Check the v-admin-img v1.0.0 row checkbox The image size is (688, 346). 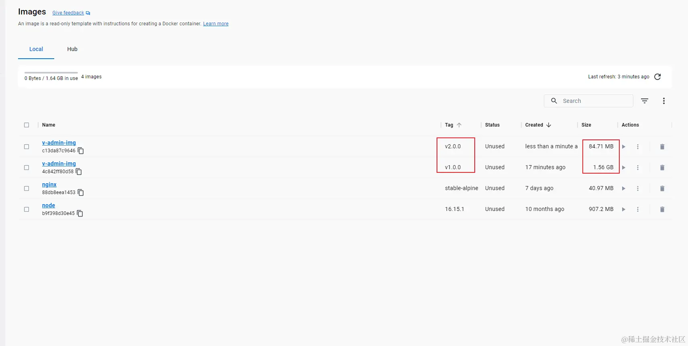(27, 168)
